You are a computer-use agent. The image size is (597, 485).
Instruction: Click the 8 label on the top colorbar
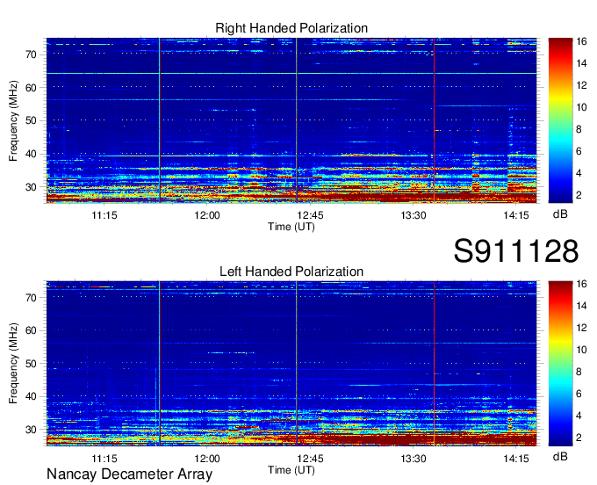[579, 129]
